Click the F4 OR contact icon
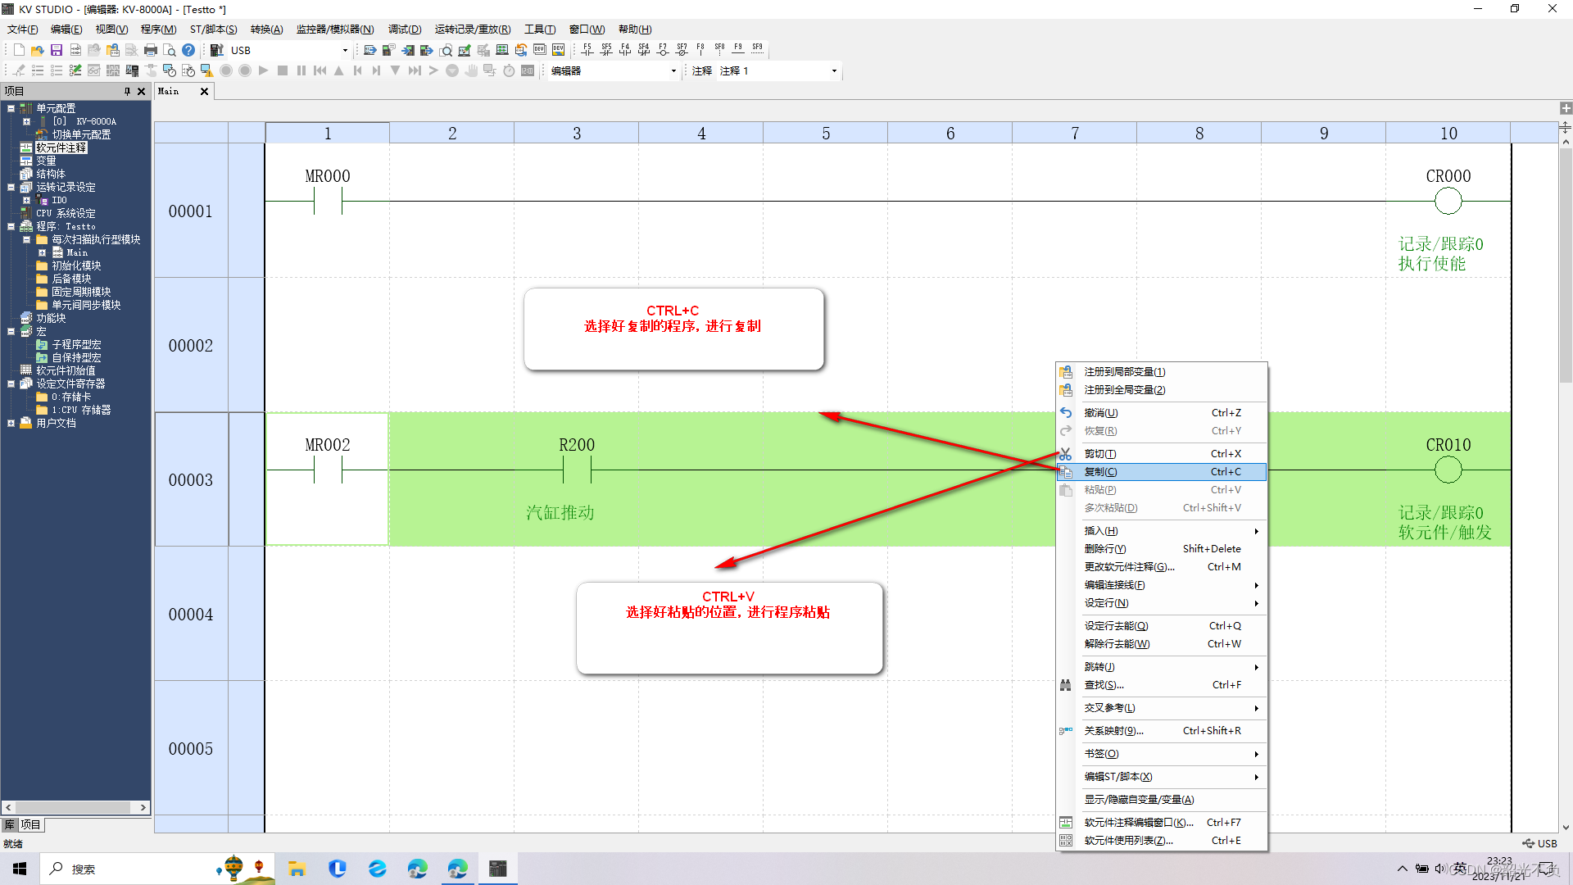Viewport: 1573px width, 885px height. [x=625, y=50]
